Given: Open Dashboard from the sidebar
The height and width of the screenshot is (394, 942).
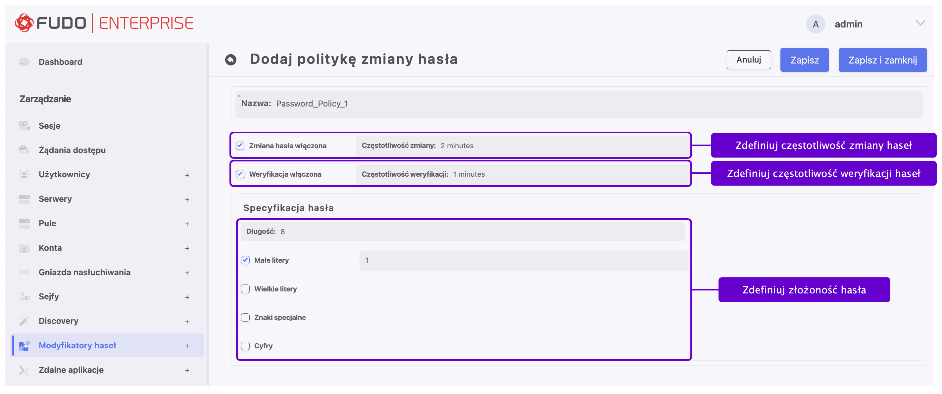Looking at the screenshot, I should tap(60, 62).
